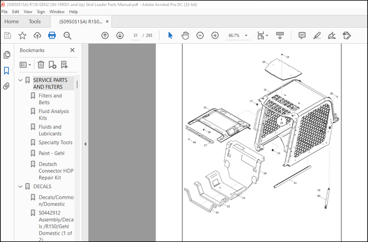The width and height of the screenshot is (368, 242).
Task: Open the Fluids and Lubricants bookmark
Action: (x=50, y=130)
